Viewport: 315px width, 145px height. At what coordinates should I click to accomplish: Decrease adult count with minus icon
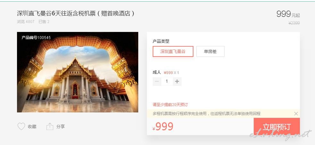coord(157,81)
